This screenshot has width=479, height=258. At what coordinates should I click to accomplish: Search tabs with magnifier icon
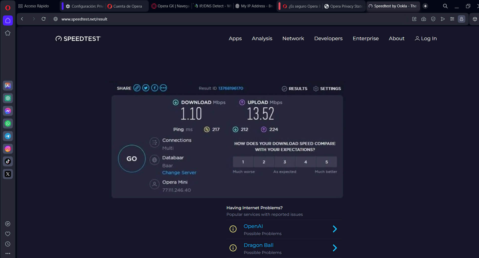coord(445,6)
